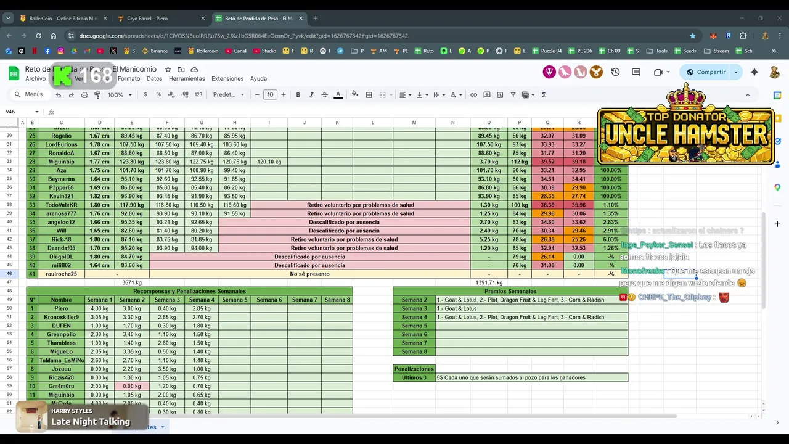Format selection as currency
Image resolution: width=789 pixels, height=444 pixels.
pos(145,95)
